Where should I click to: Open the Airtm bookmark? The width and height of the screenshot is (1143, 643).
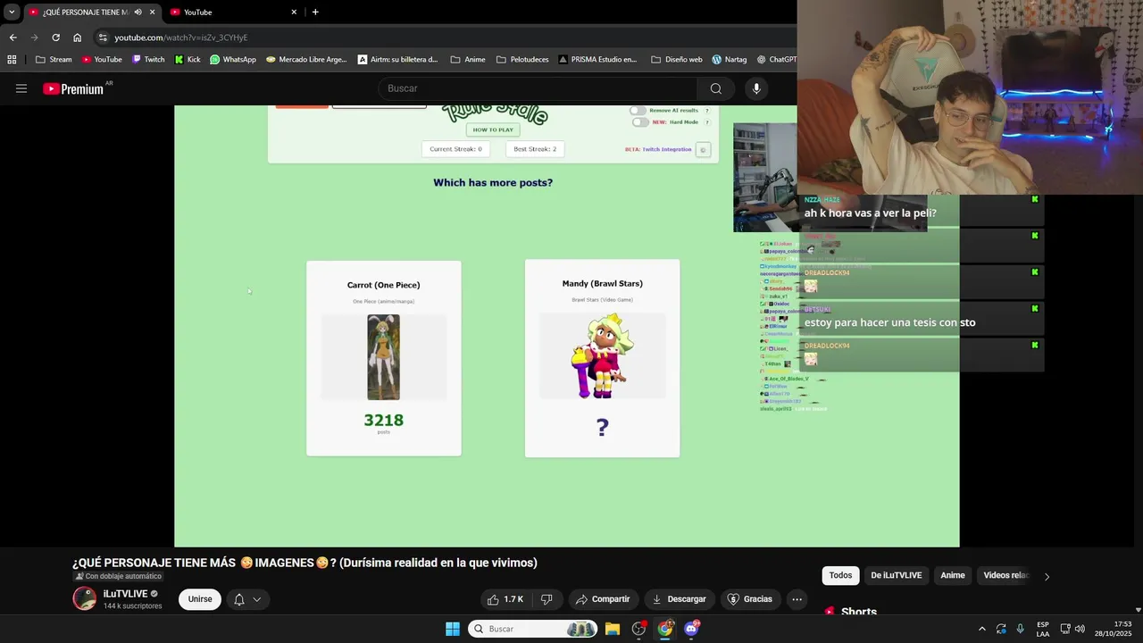[x=397, y=60]
